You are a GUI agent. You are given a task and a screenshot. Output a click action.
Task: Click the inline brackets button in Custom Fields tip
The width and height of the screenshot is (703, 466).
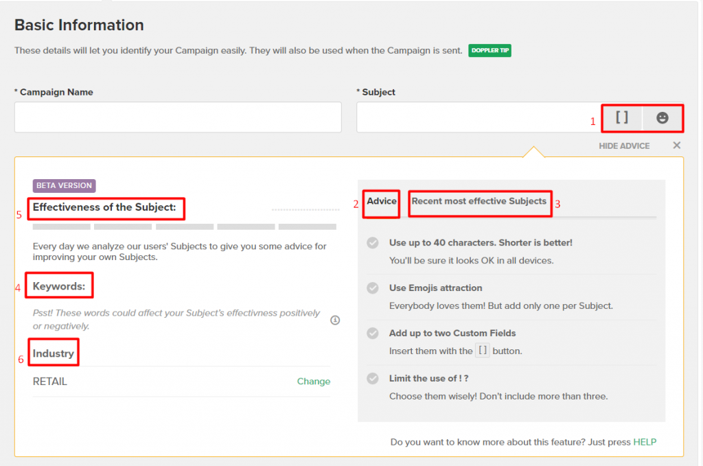[483, 349]
